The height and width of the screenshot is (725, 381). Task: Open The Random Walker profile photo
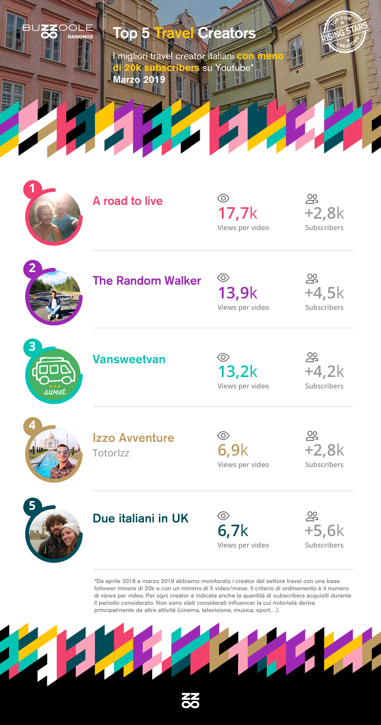click(54, 296)
